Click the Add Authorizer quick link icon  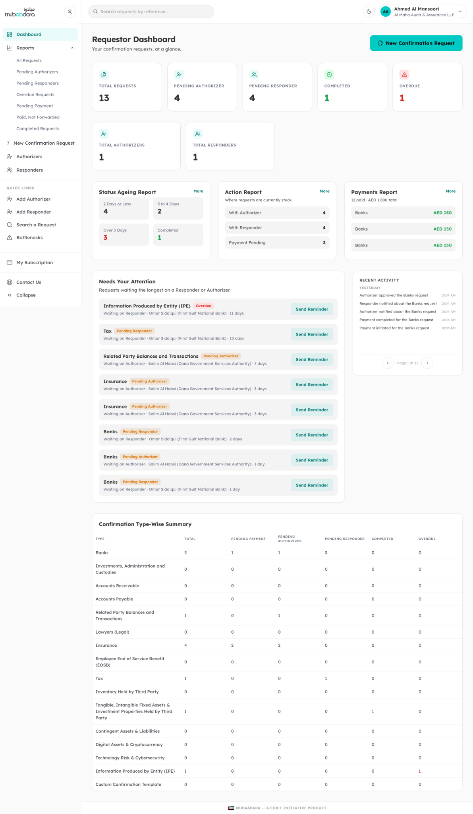pyautogui.click(x=10, y=199)
